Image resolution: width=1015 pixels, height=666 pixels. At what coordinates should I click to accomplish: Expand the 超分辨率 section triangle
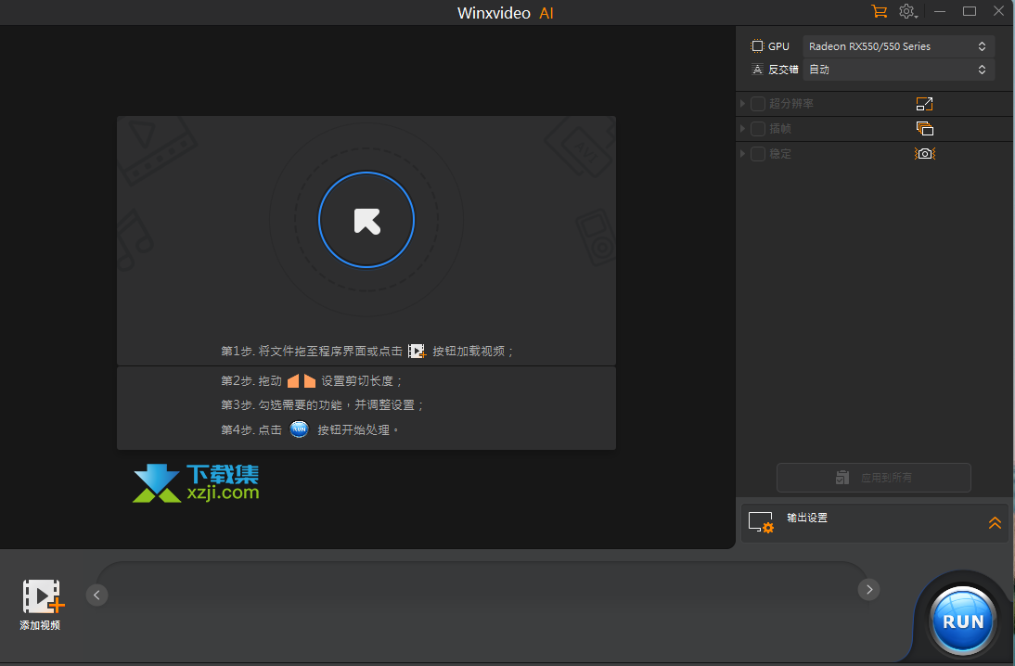point(742,104)
